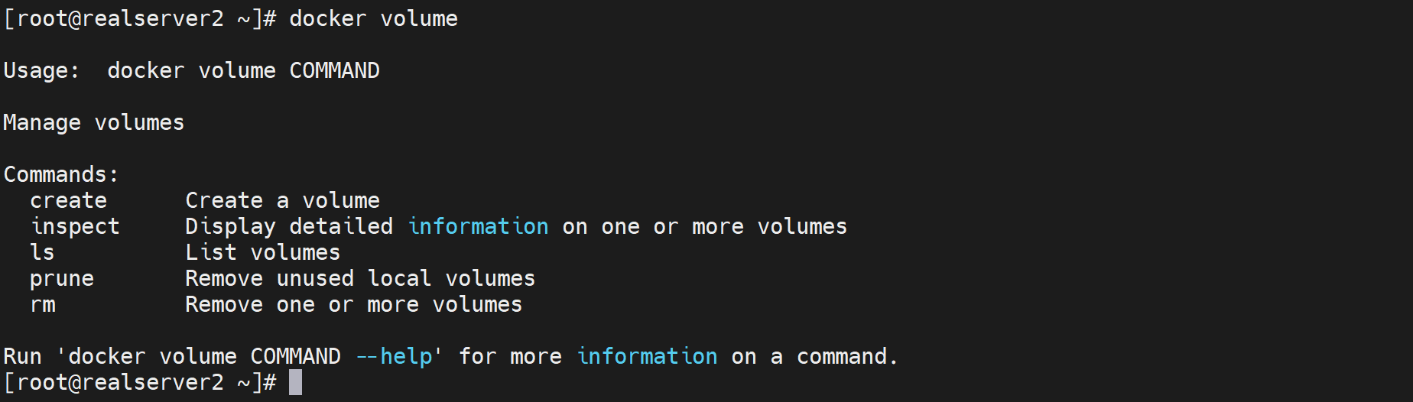The image size is (1413, 402).
Task: Click the "rm" command name
Action: pos(43,305)
